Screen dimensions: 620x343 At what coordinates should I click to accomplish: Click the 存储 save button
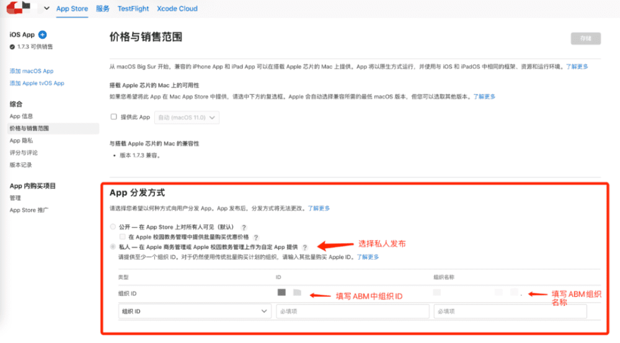coord(586,38)
